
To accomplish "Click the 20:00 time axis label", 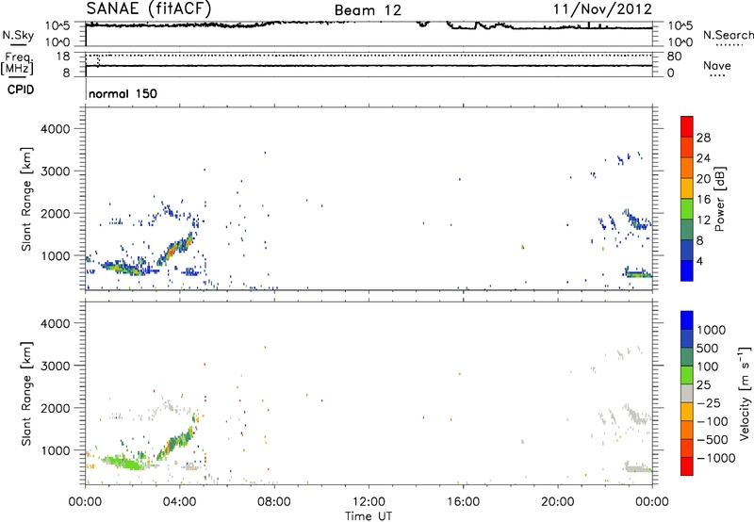I will click(557, 502).
